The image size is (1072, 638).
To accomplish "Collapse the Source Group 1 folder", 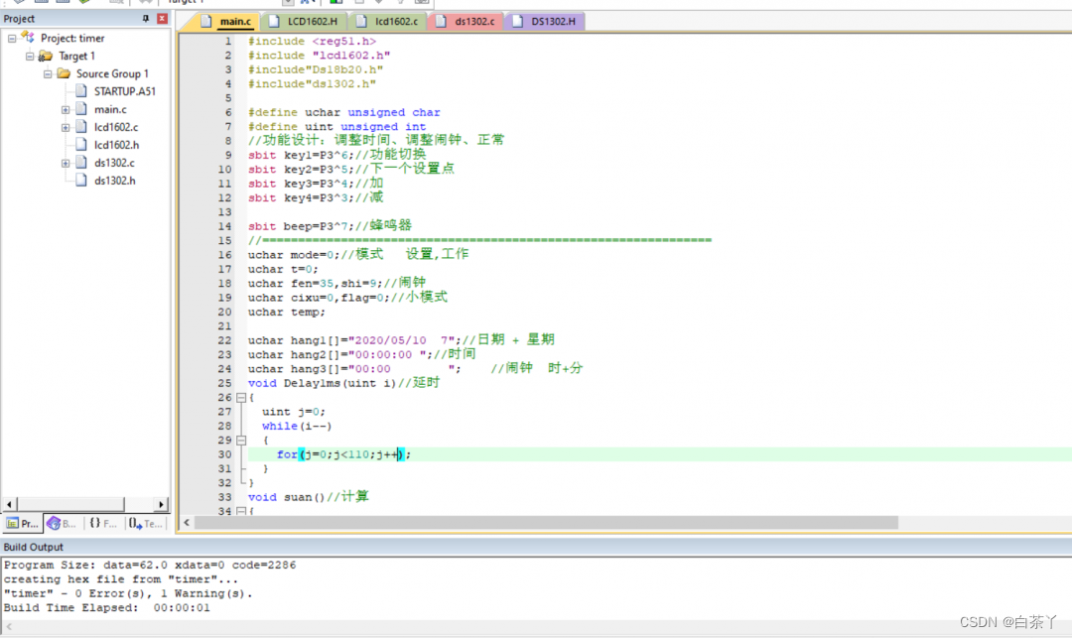I will [48, 73].
